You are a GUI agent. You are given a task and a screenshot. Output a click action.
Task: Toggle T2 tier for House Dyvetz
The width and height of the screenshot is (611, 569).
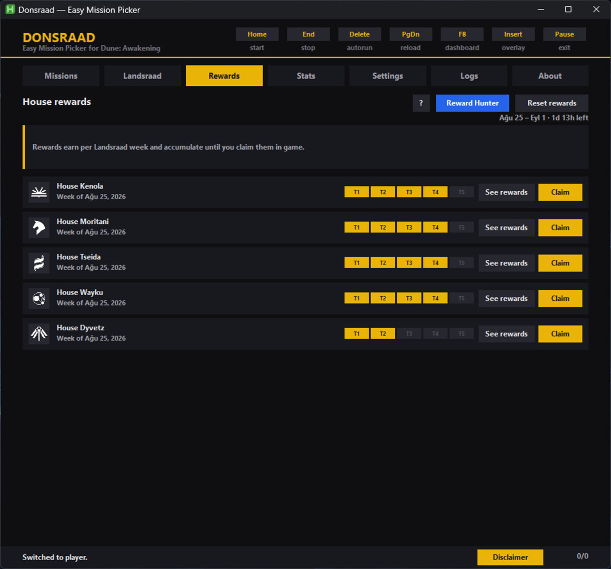point(383,334)
